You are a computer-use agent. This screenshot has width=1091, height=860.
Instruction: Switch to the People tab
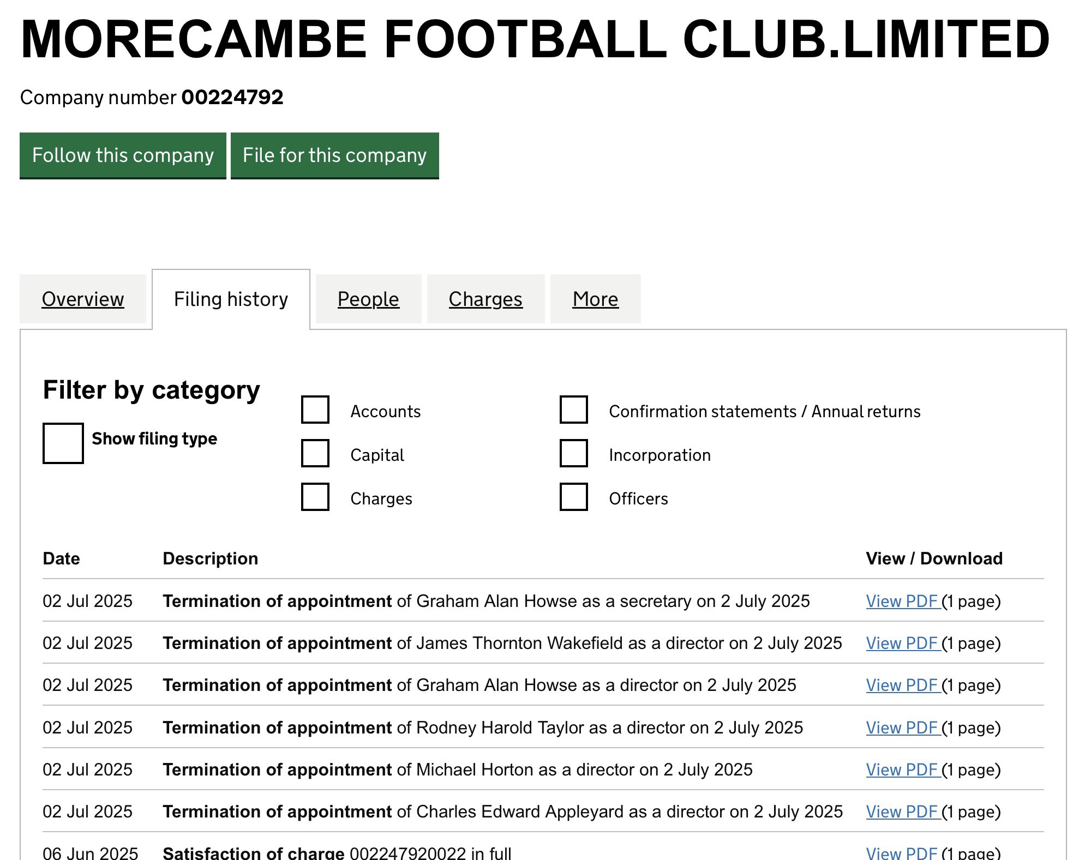(368, 299)
